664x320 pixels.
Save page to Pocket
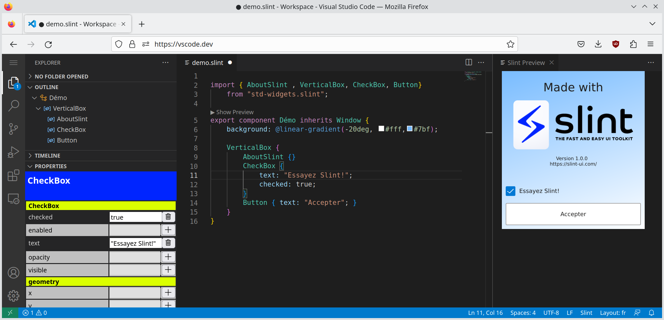(x=581, y=44)
